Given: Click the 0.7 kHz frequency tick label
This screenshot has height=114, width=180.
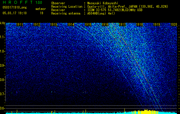Looking at the screenshot, I should point(3,94).
